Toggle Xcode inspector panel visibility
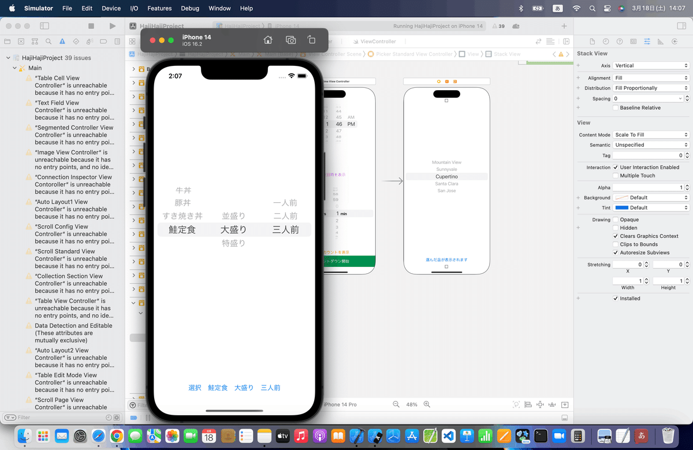The width and height of the screenshot is (693, 450). (681, 26)
